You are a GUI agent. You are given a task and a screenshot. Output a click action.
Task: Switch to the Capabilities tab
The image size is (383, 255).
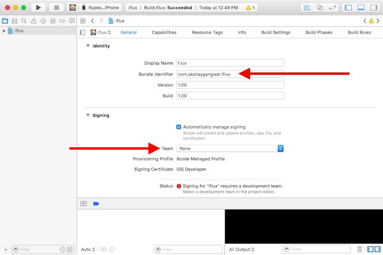(164, 32)
